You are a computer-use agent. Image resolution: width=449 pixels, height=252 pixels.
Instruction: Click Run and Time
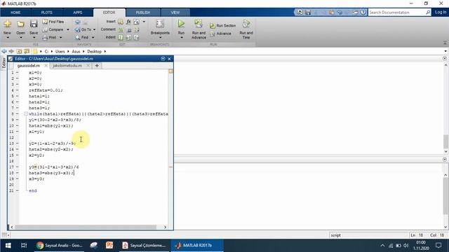[246, 29]
